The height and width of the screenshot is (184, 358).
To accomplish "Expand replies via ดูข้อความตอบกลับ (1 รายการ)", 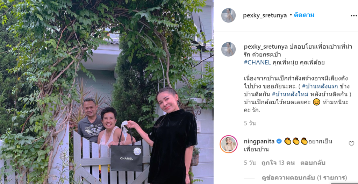I will click(305, 178).
